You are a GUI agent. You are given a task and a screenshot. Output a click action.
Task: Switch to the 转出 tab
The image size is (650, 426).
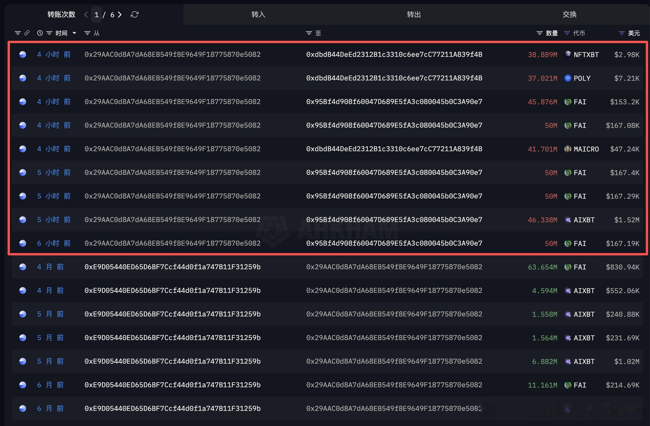coord(414,15)
